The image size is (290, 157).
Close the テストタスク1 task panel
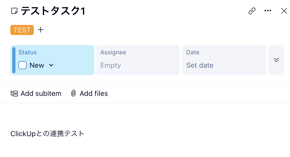tap(284, 11)
